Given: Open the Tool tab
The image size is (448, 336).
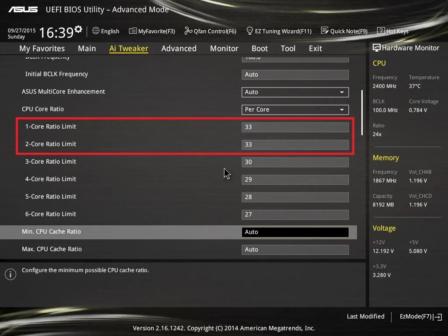Looking at the screenshot, I should (288, 49).
